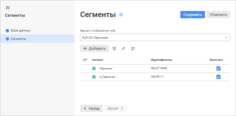Select the OBJ2716400 identifier cell
236x116 pixels.
pyautogui.click(x=159, y=69)
